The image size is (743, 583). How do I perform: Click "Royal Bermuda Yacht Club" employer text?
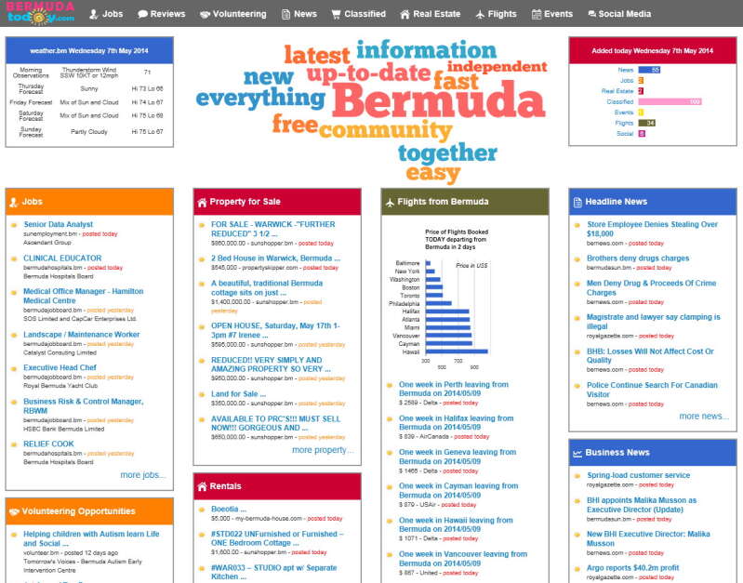coord(60,386)
